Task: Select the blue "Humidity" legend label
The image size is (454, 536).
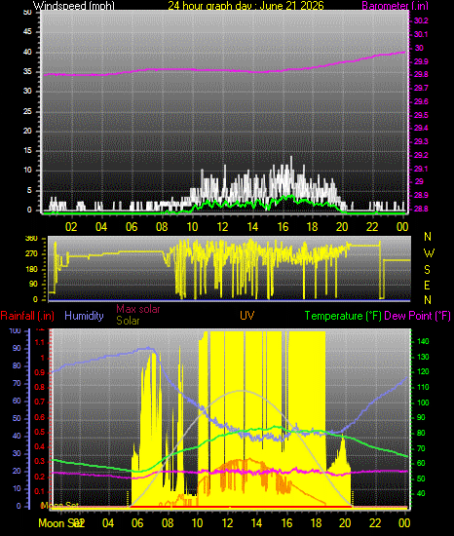Action: coord(84,316)
